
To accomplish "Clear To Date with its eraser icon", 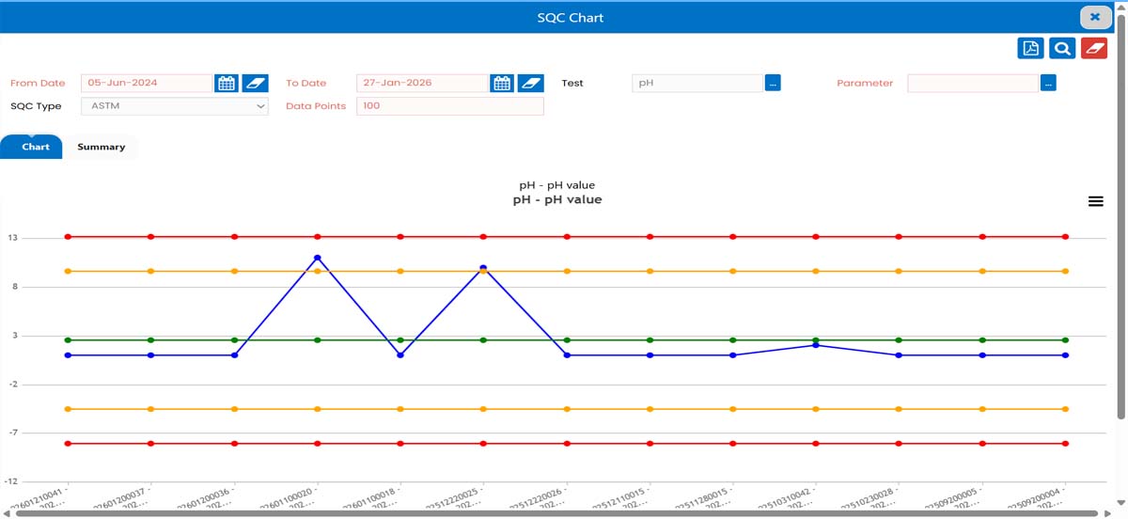I will (x=531, y=83).
